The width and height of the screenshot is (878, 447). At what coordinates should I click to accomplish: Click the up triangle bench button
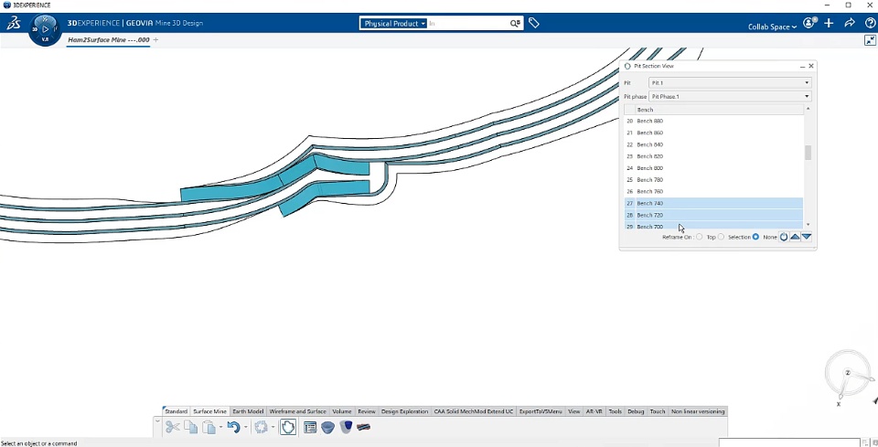pyautogui.click(x=795, y=237)
